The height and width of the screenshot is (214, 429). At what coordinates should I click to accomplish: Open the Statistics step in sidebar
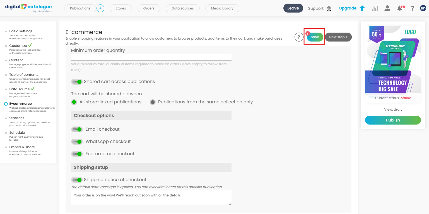click(17, 118)
